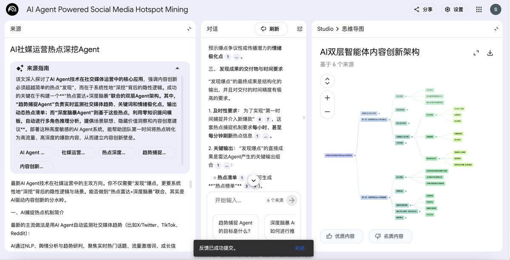This screenshot has height=260, width=510.
Task: Select the 内容创新 topic chip
Action: 35,167
